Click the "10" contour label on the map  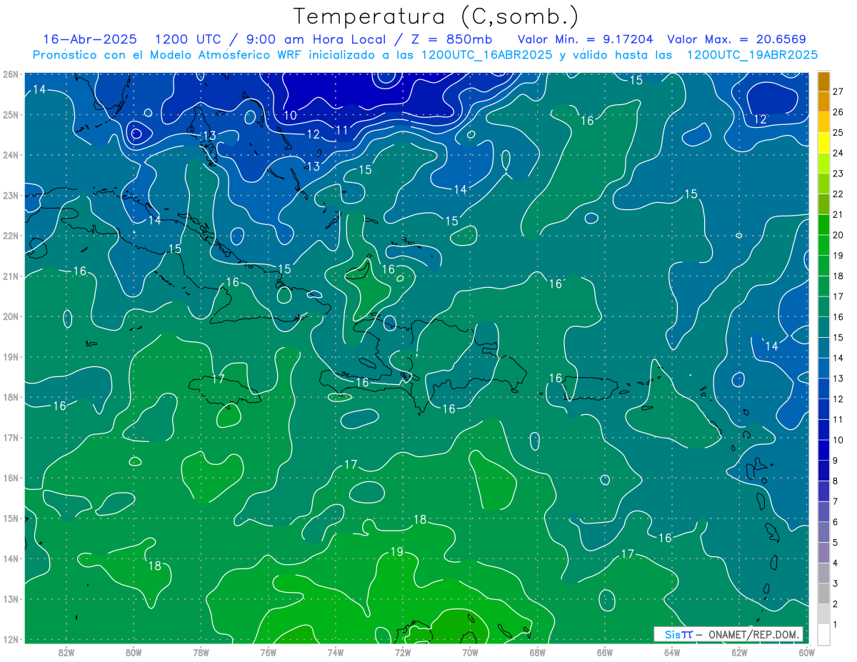pos(290,115)
